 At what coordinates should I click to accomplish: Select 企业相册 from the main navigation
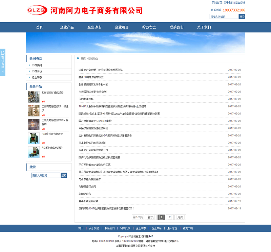pyautogui.click(x=122, y=27)
